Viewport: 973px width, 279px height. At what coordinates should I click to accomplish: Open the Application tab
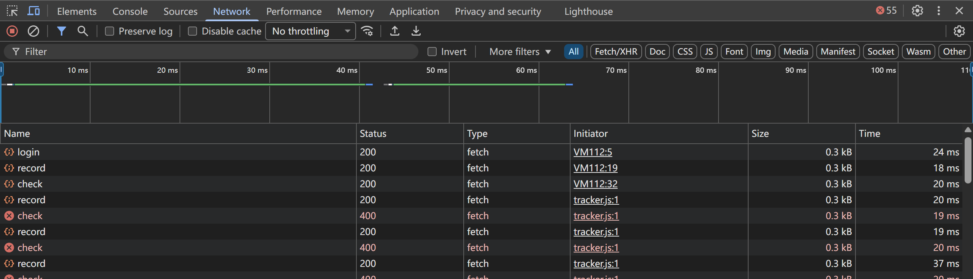pyautogui.click(x=414, y=11)
